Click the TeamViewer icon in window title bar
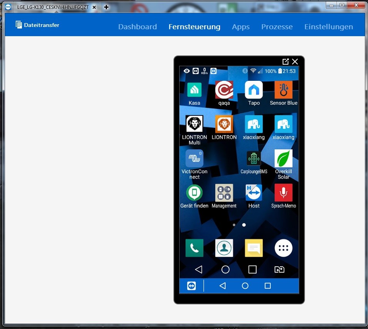This screenshot has height=329, width=368. point(8,7)
